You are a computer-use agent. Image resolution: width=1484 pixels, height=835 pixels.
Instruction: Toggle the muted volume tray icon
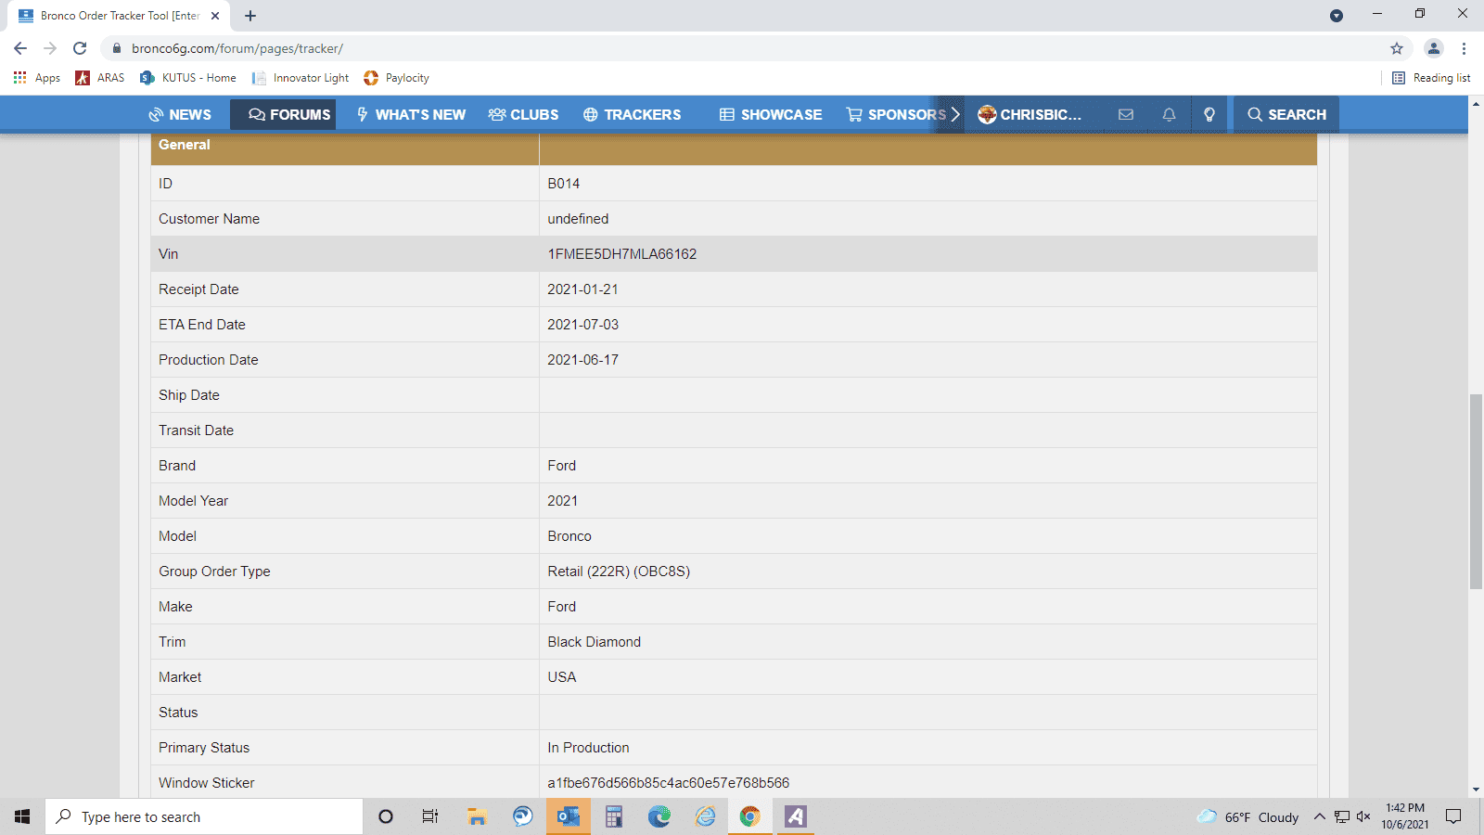click(1363, 816)
